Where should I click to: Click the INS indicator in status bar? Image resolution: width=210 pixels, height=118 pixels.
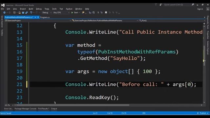pos(144,113)
